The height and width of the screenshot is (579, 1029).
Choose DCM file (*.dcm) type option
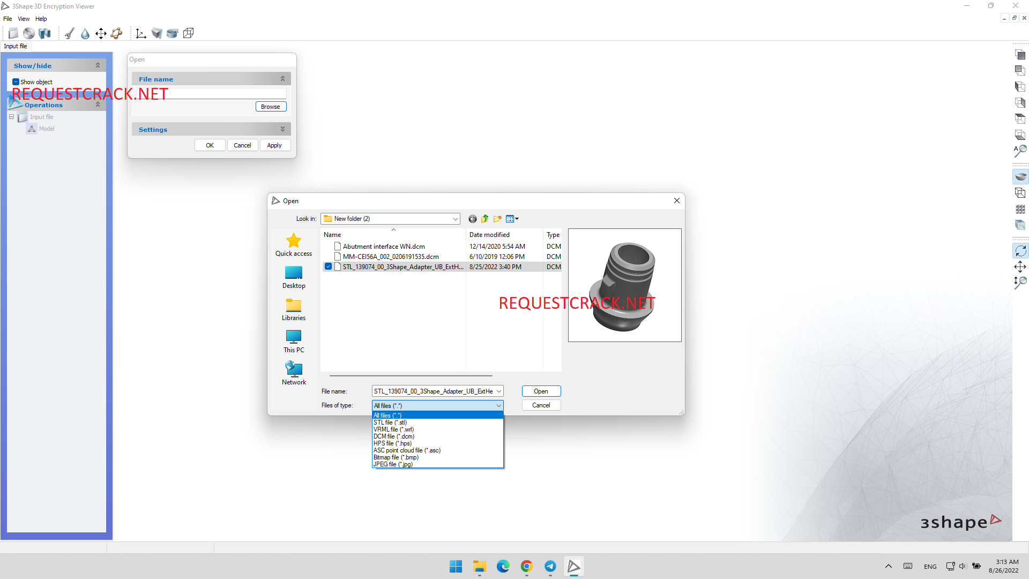pos(394,436)
